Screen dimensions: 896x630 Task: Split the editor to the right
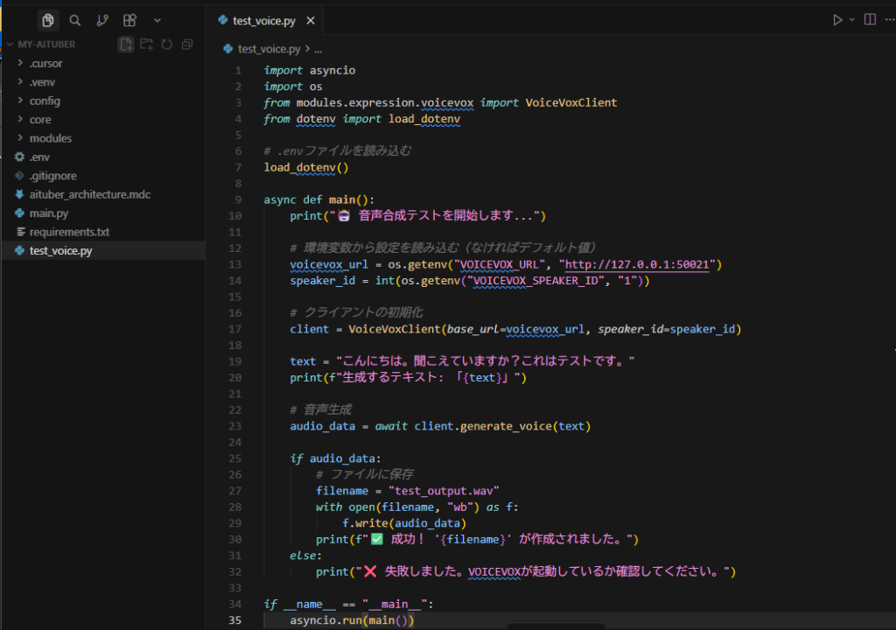tap(870, 19)
